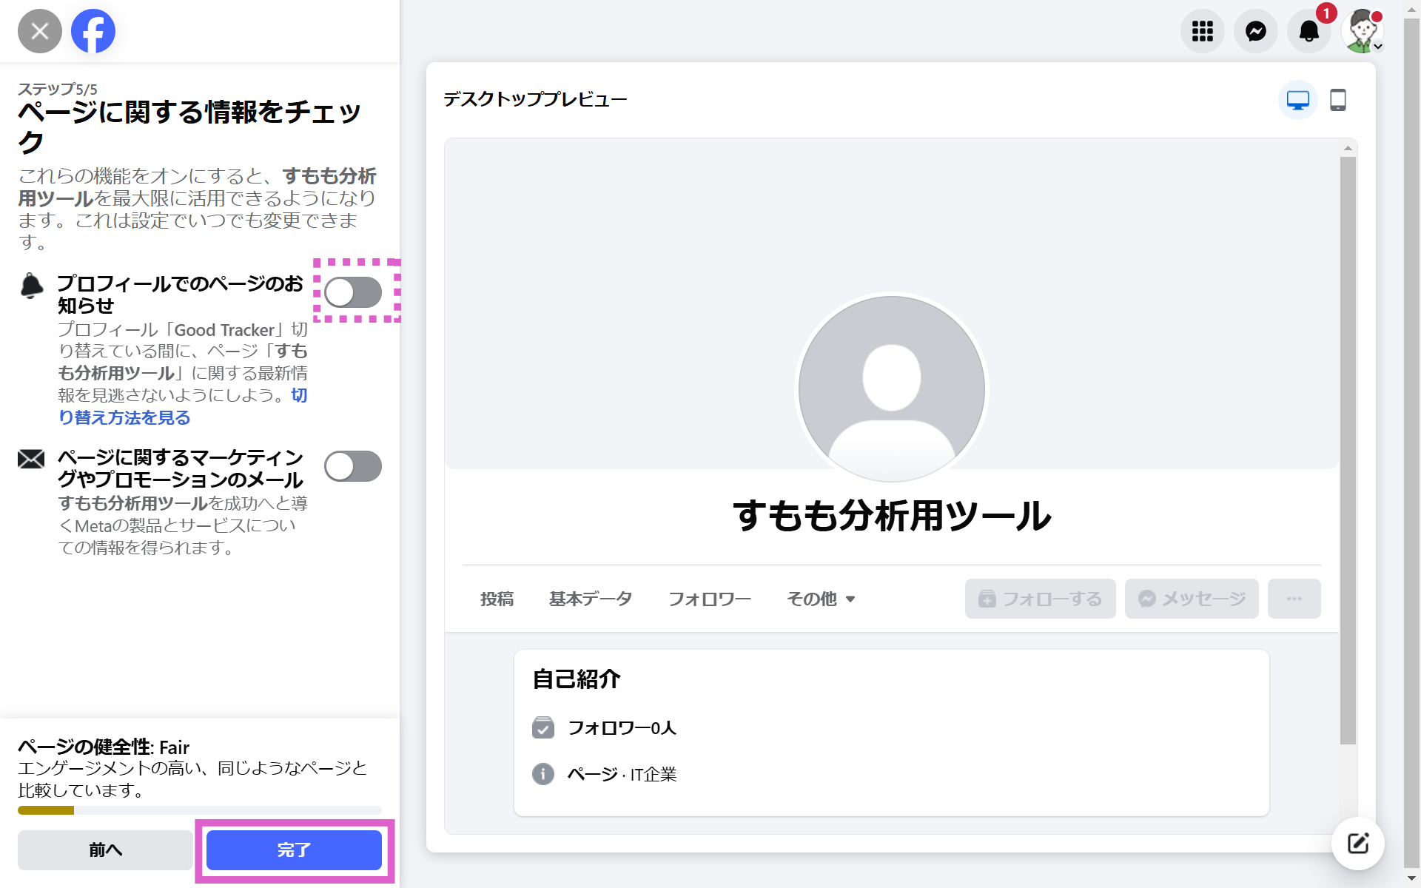Go back with the 前へ button
This screenshot has width=1421, height=888.
click(105, 850)
